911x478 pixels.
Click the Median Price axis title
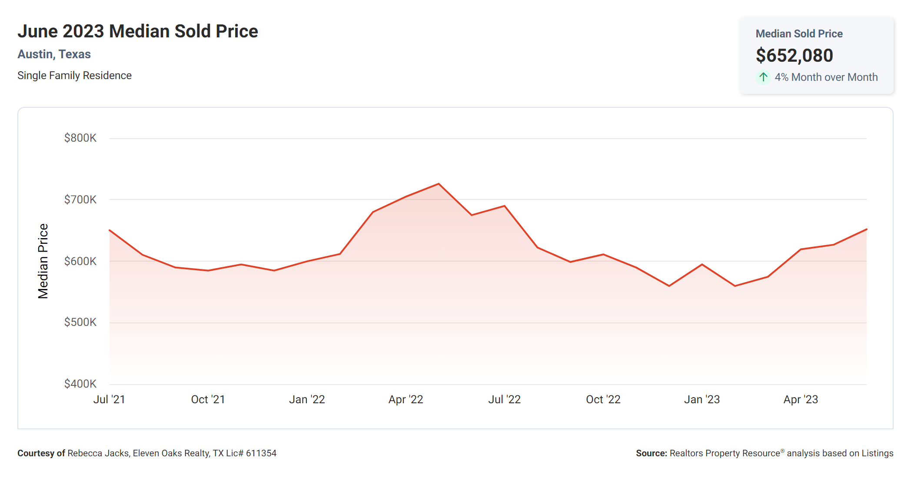pos(43,261)
